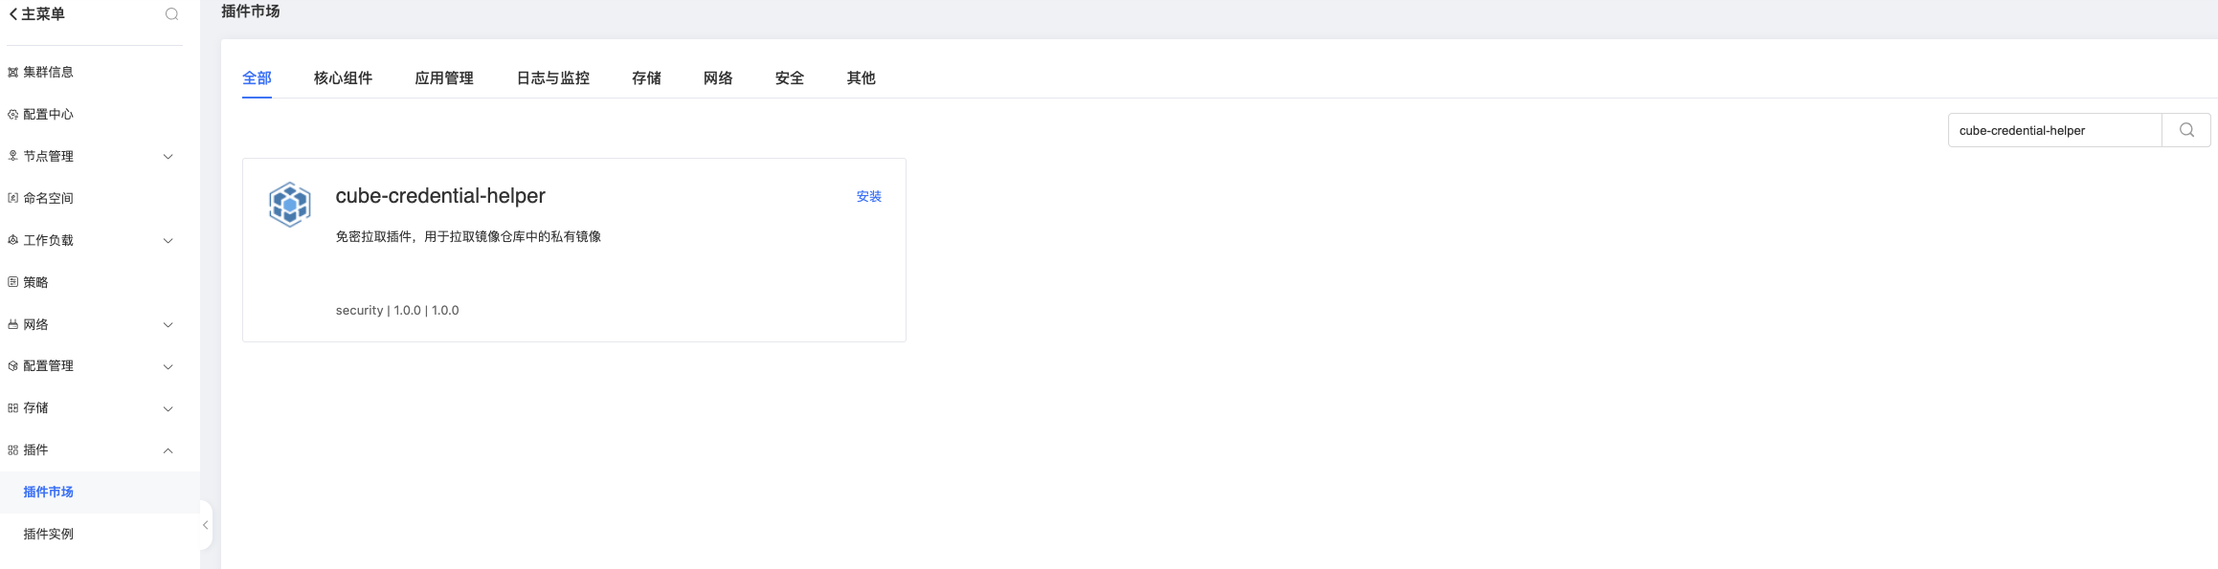This screenshot has height=569, width=2218.
Task: Click the 配置中心 sidebar icon
Action: point(13,114)
